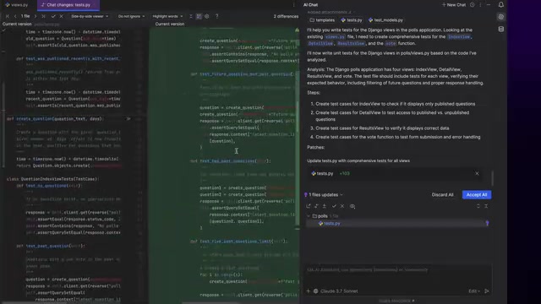The width and height of the screenshot is (541, 304).
Task: Collapse polls folder in updates tree
Action: point(309,216)
